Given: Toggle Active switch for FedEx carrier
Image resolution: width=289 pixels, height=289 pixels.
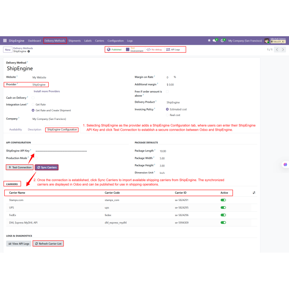Looking at the screenshot, I should (223, 215).
